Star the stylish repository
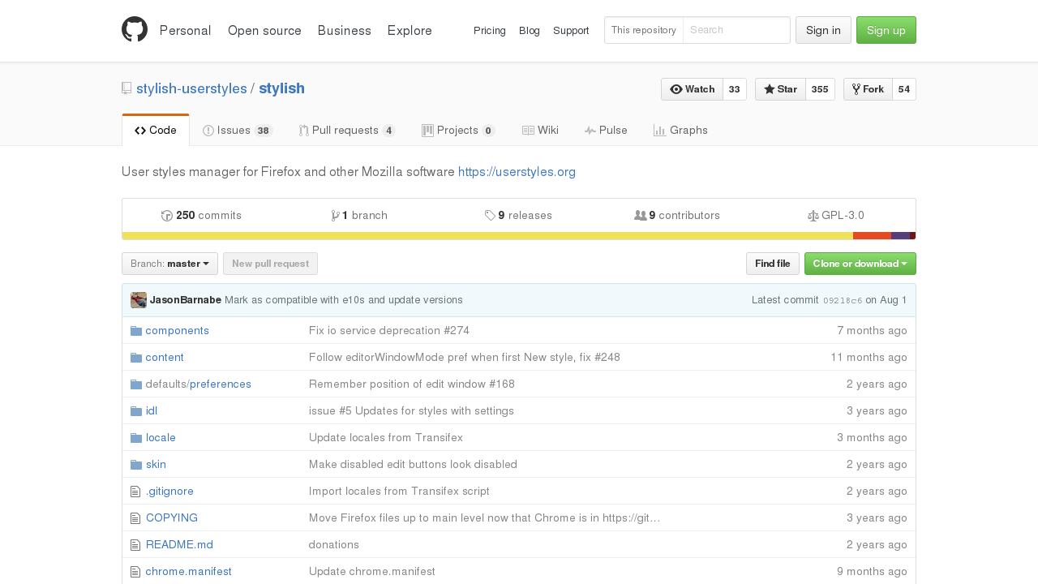 coord(780,89)
